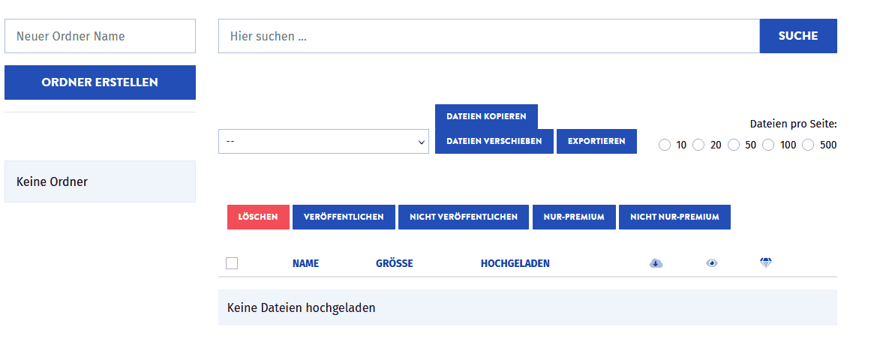Viewport: 874px width, 363px height.
Task: Click DATEIEN KOPIEREN button
Action: click(486, 116)
